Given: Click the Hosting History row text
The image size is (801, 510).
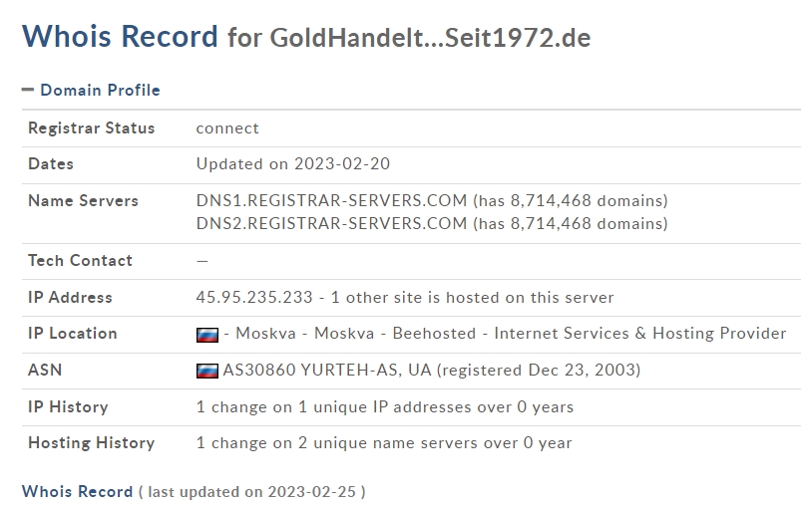Looking at the screenshot, I should [x=384, y=442].
